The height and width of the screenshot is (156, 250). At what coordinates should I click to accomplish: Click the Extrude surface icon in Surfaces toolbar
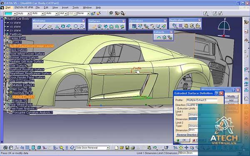pos(94,27)
